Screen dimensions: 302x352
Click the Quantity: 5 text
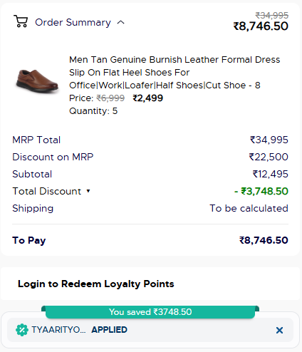coord(93,111)
